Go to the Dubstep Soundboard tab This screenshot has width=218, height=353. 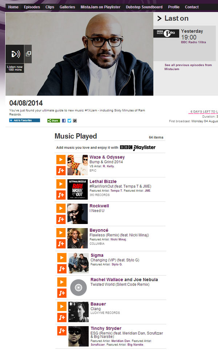[x=144, y=7]
